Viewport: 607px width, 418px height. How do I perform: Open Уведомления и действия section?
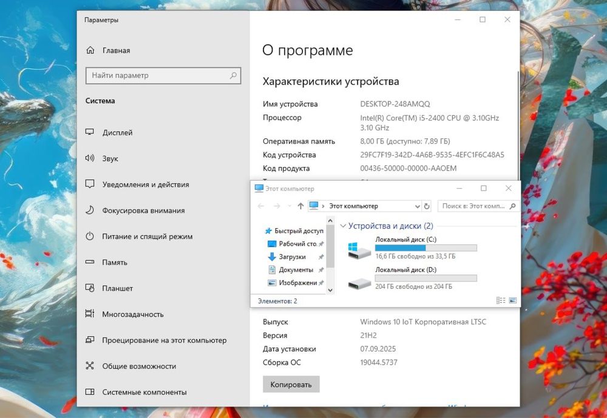[137, 184]
